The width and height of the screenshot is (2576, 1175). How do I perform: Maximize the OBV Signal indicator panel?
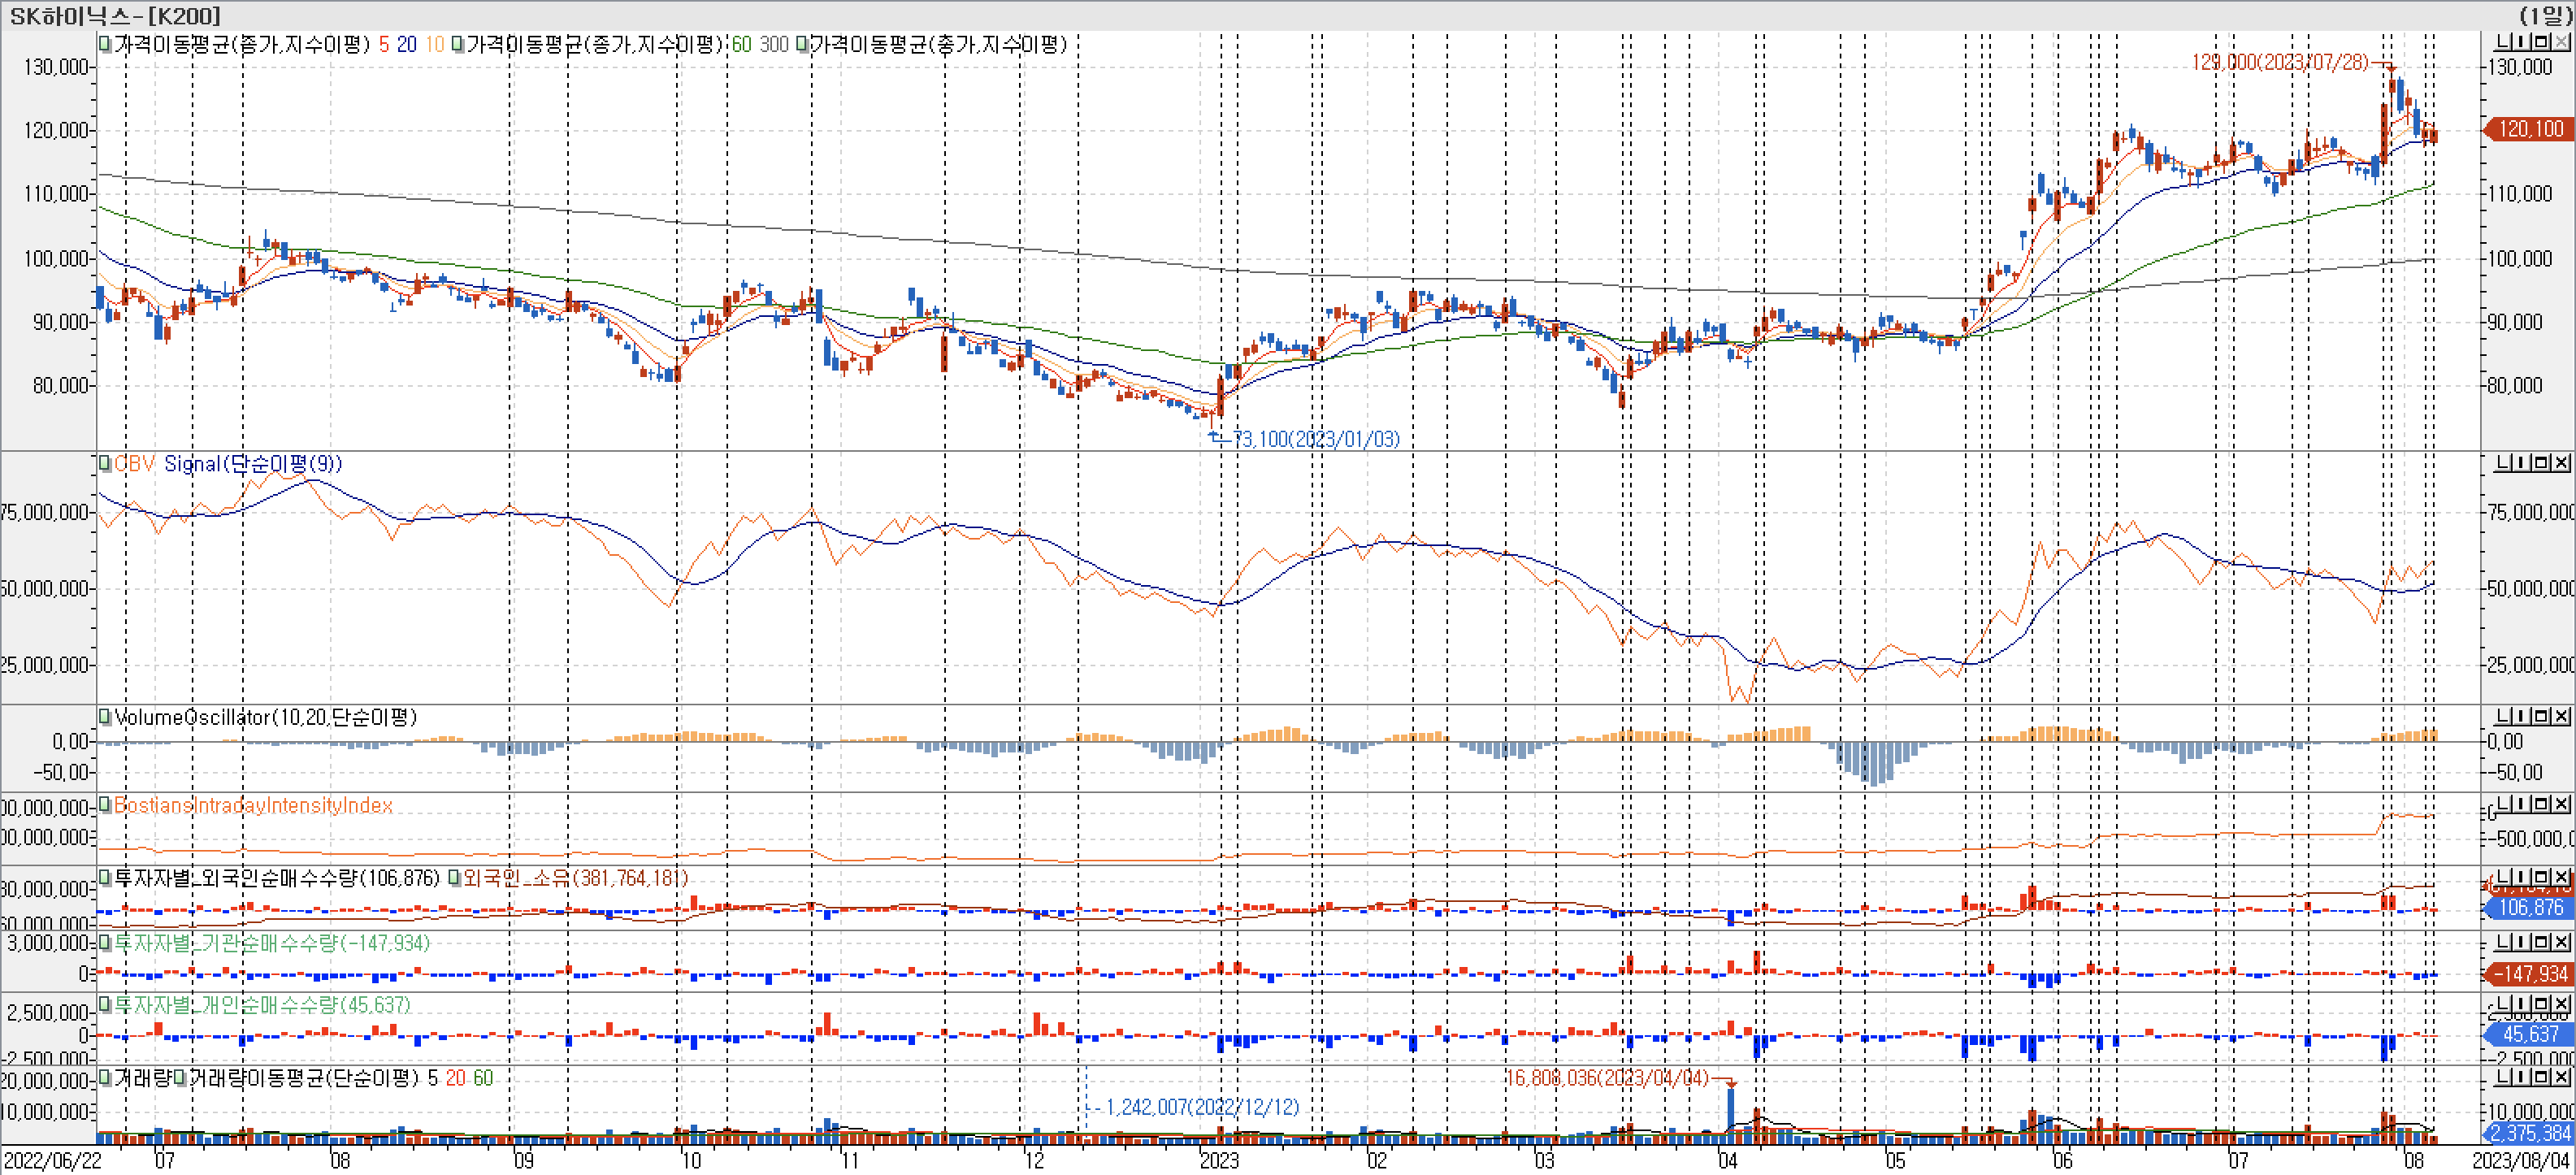click(2541, 463)
